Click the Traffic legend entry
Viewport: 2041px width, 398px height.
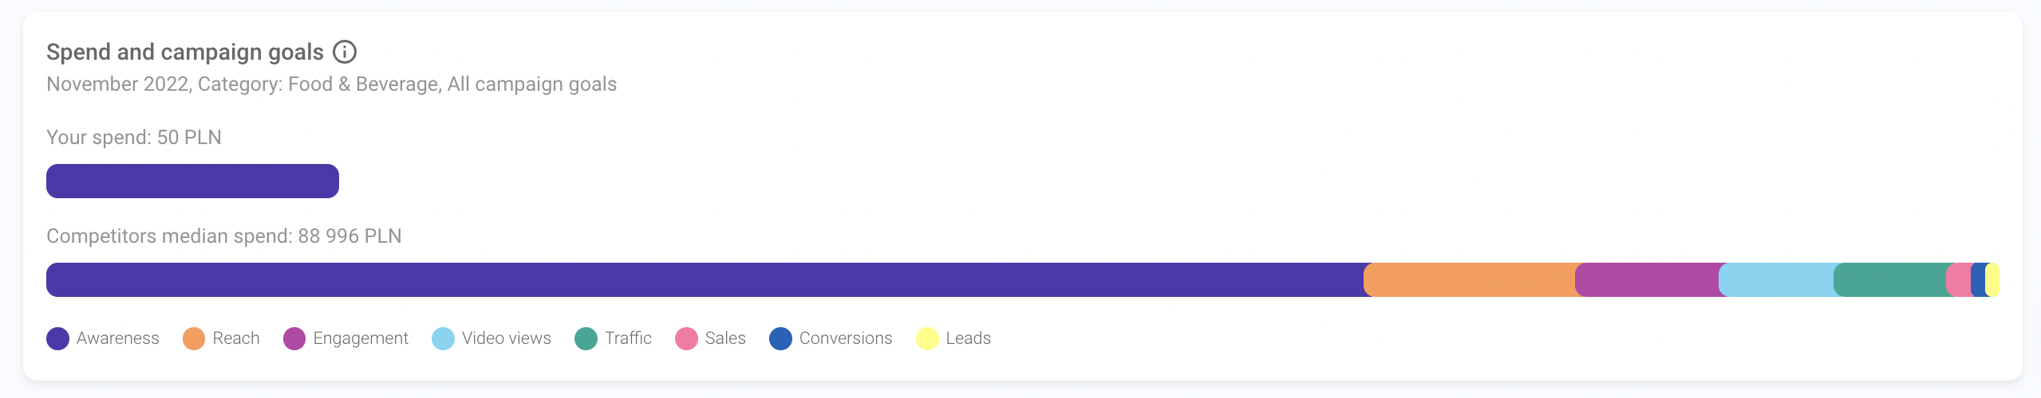(613, 338)
